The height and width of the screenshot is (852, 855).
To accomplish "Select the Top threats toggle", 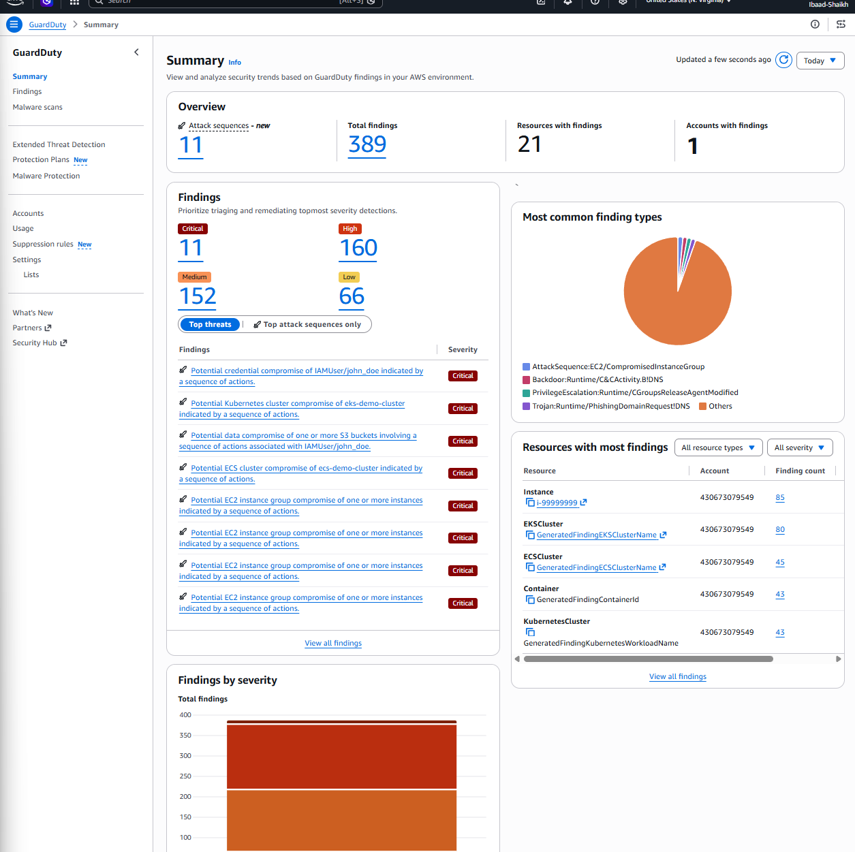I will click(x=210, y=324).
